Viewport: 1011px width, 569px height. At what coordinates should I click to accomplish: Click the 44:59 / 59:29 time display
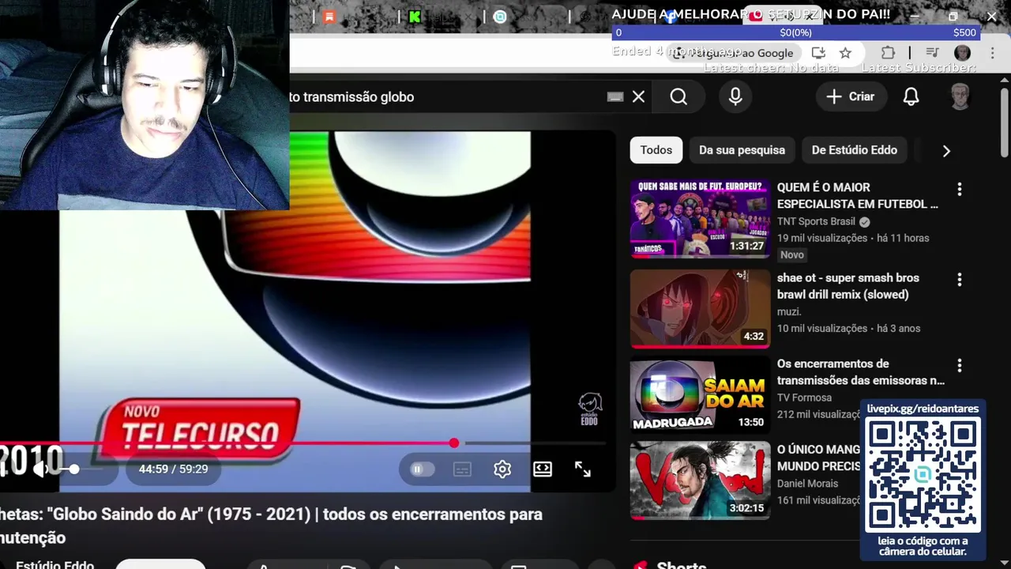(x=173, y=469)
